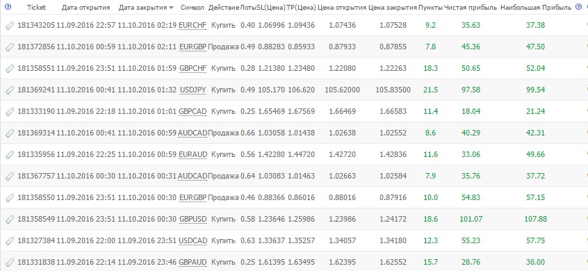Open tag icon for ticket 181367757
Image resolution: width=588 pixels, height=271 pixels.
(10, 176)
